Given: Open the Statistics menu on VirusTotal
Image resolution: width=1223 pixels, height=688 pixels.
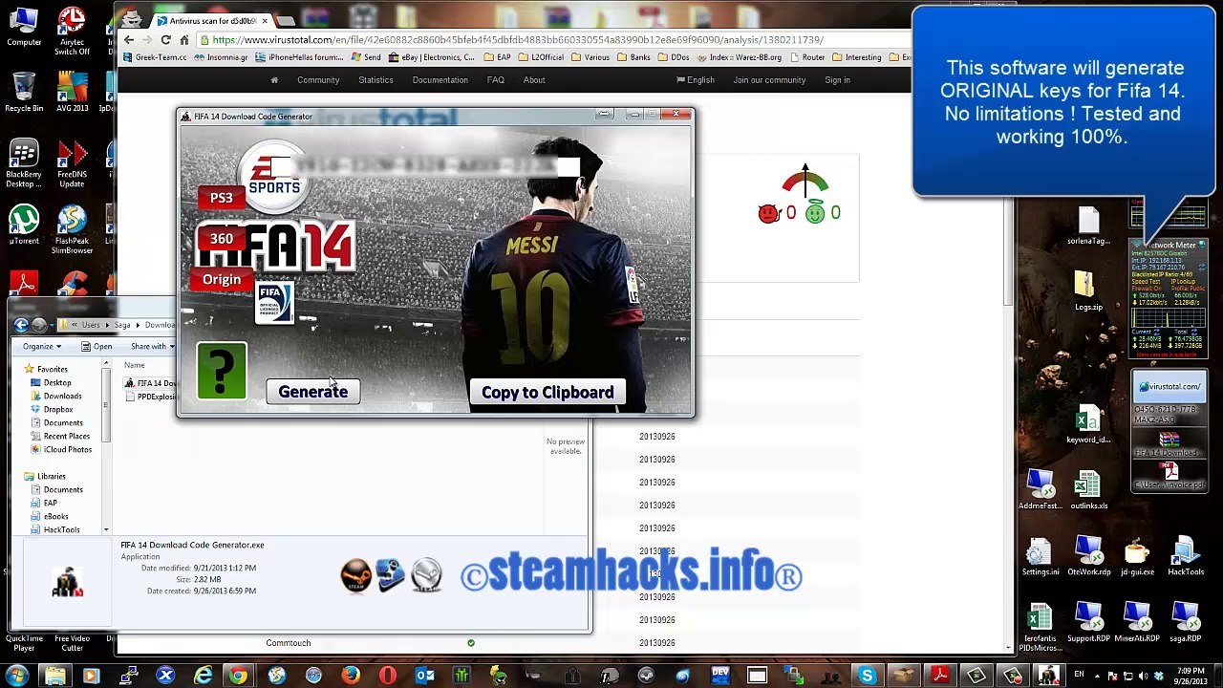Looking at the screenshot, I should [x=375, y=80].
